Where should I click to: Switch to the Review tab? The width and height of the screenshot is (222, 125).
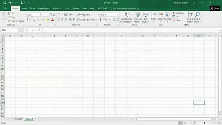click(76, 8)
